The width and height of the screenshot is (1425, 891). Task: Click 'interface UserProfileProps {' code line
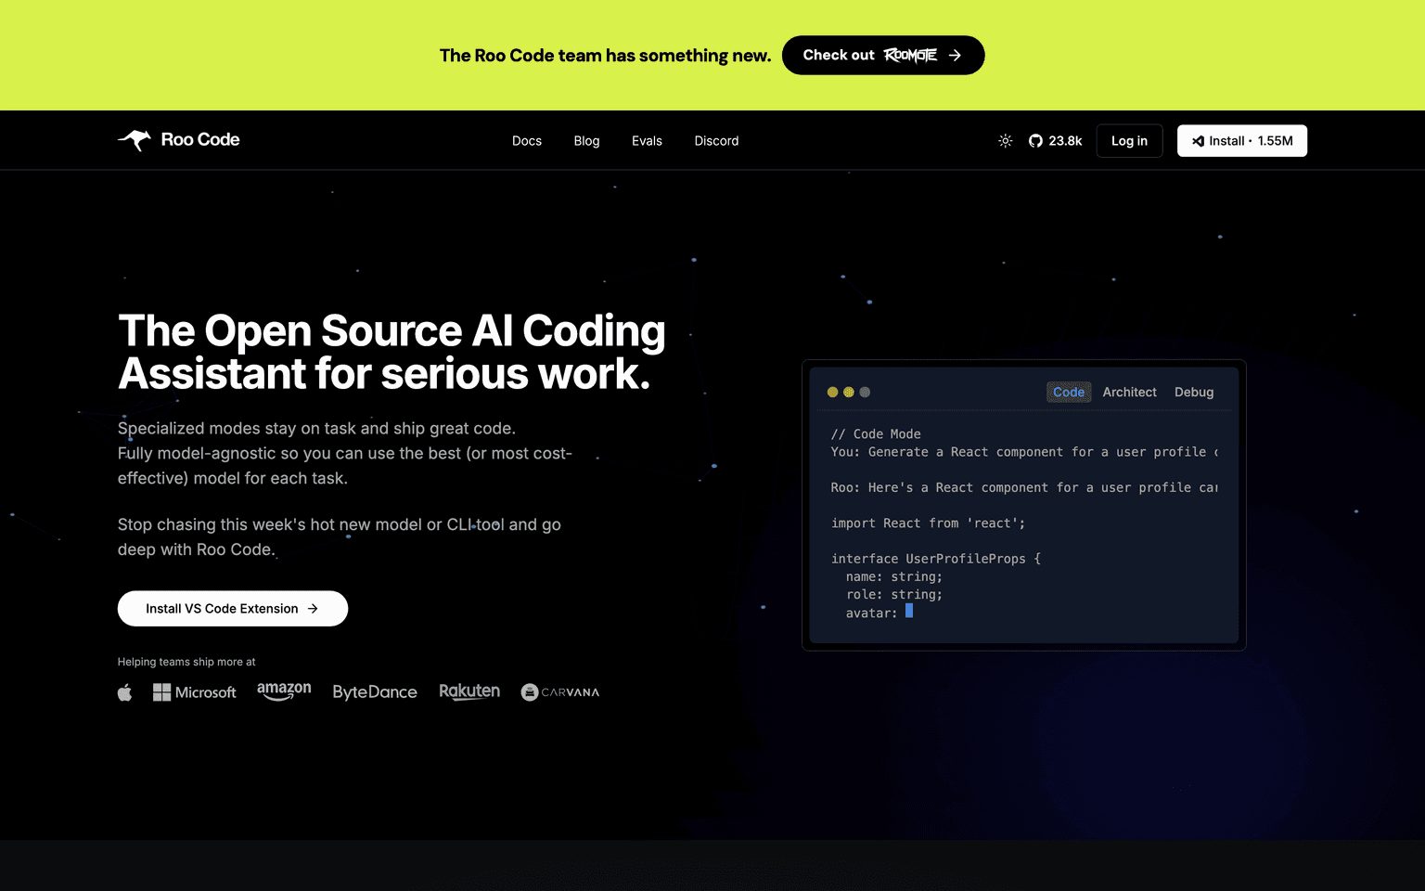click(936, 559)
